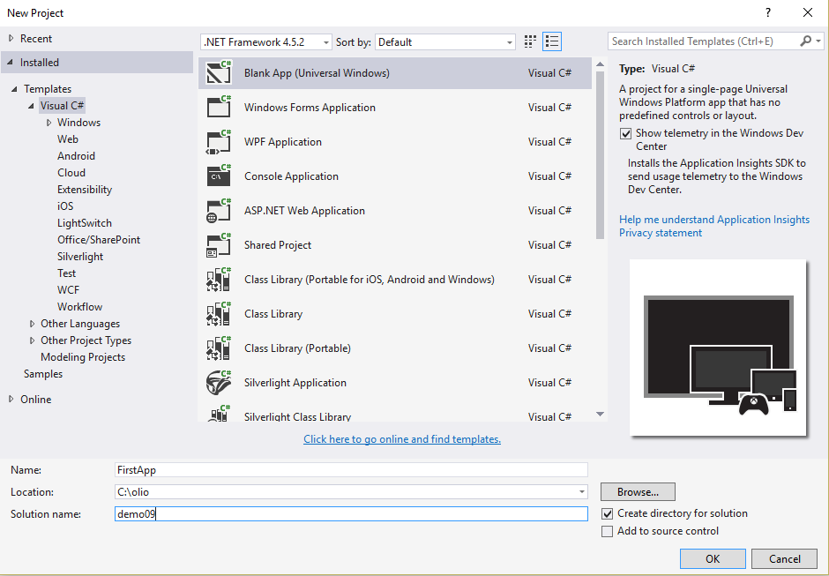The width and height of the screenshot is (829, 576).
Task: Enable Add to source control
Action: 607,531
